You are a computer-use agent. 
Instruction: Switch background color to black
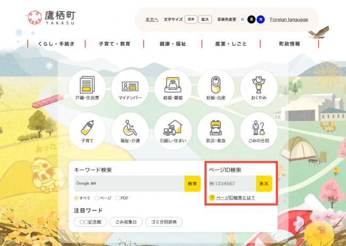click(x=251, y=20)
